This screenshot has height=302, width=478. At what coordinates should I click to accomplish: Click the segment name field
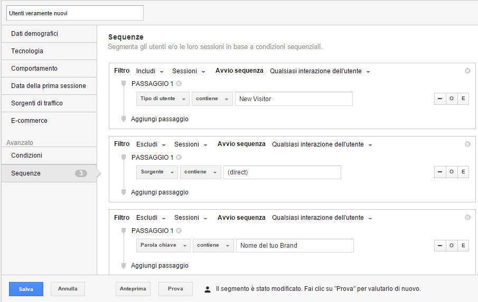tap(74, 13)
